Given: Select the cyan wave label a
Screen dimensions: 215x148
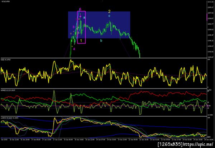Looking at the screenshot, I should point(84,17).
